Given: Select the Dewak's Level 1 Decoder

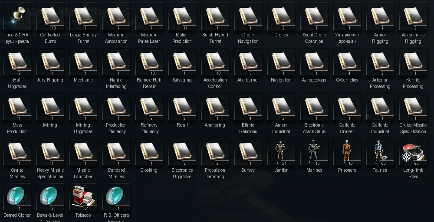Looking at the screenshot, I should pyautogui.click(x=50, y=196).
